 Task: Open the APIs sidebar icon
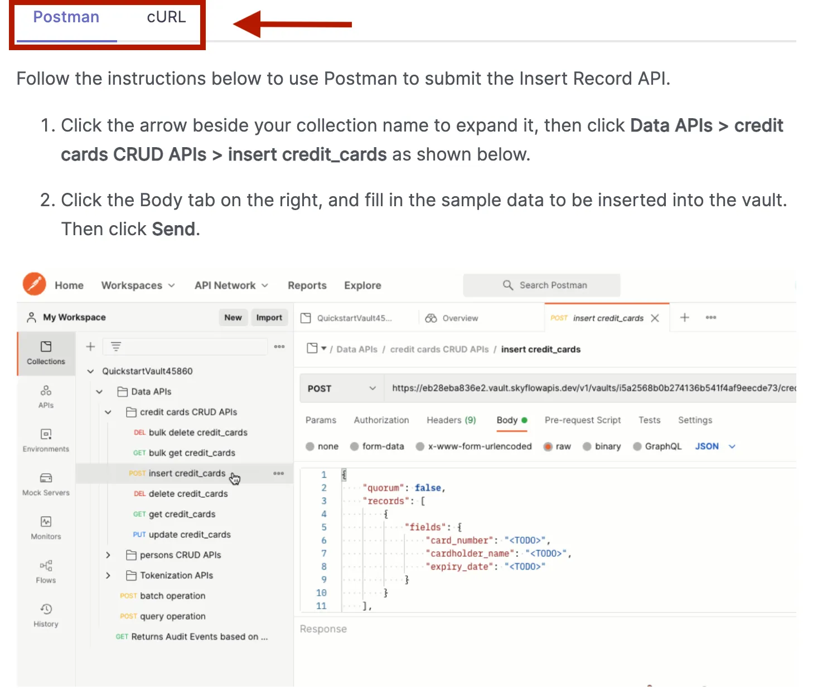click(46, 396)
